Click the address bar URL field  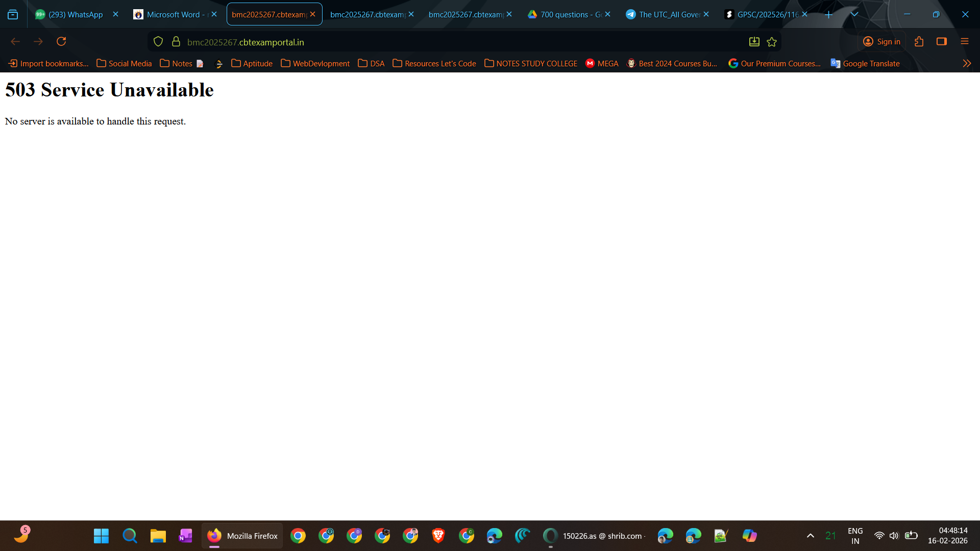pyautogui.click(x=459, y=42)
